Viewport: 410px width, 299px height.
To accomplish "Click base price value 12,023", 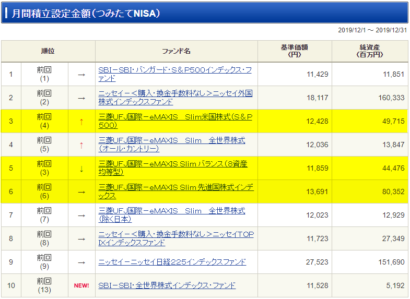I will click(318, 216).
